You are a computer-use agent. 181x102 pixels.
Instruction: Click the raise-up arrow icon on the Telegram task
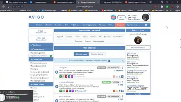click(120, 76)
